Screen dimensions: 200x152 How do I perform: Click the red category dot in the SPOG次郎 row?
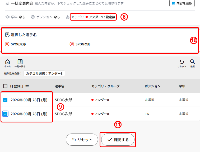(x=92, y=114)
